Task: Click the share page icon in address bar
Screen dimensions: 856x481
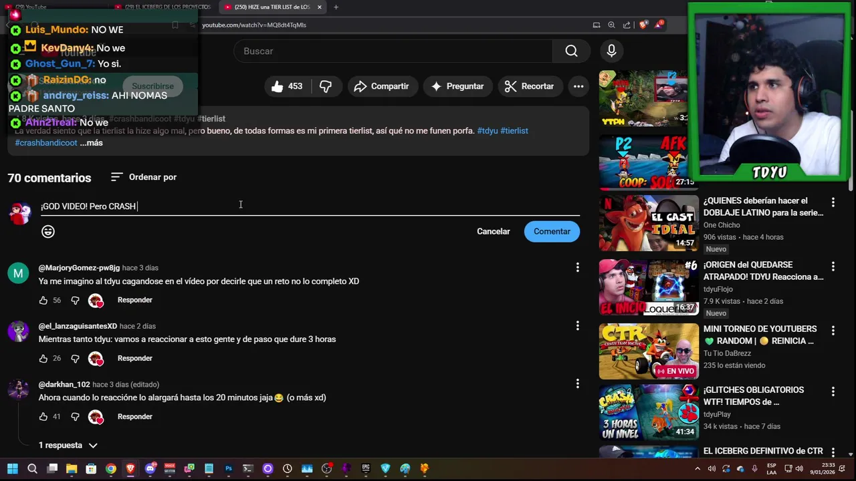Action: click(x=627, y=25)
